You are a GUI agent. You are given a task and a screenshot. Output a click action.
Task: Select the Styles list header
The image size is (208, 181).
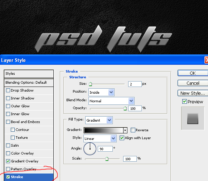pyautogui.click(x=29, y=74)
